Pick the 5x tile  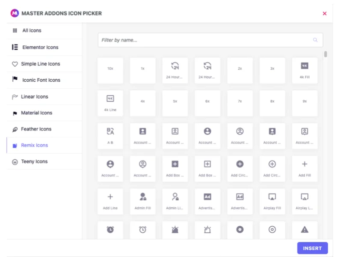pos(175,103)
